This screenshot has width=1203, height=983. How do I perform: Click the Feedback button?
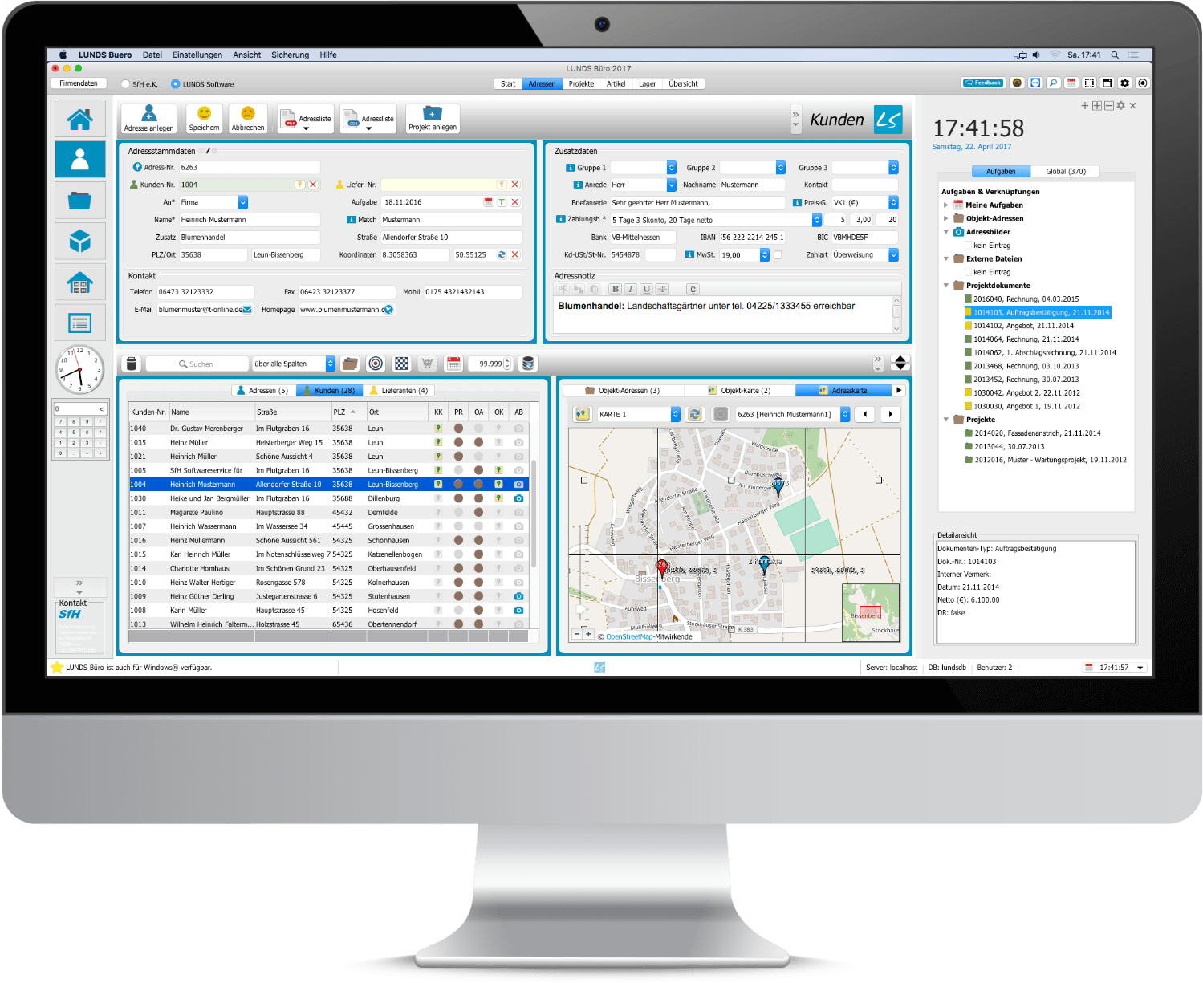click(983, 83)
